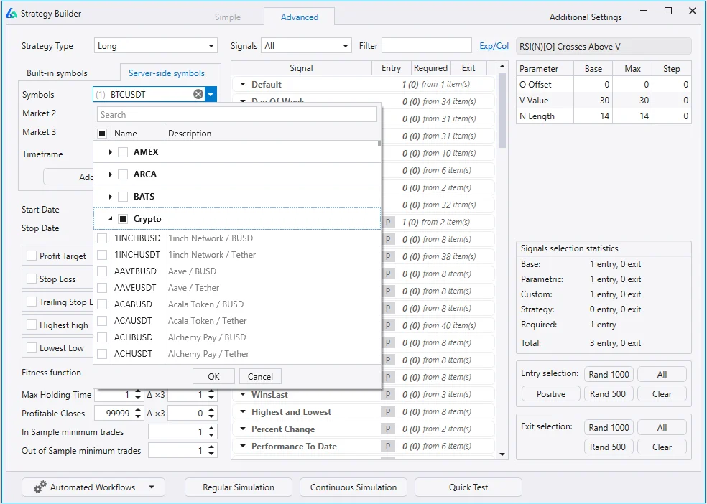Screen dimensions: 707x504
Task: Check the ACHUSDT symbol checkbox
Action: (x=102, y=353)
